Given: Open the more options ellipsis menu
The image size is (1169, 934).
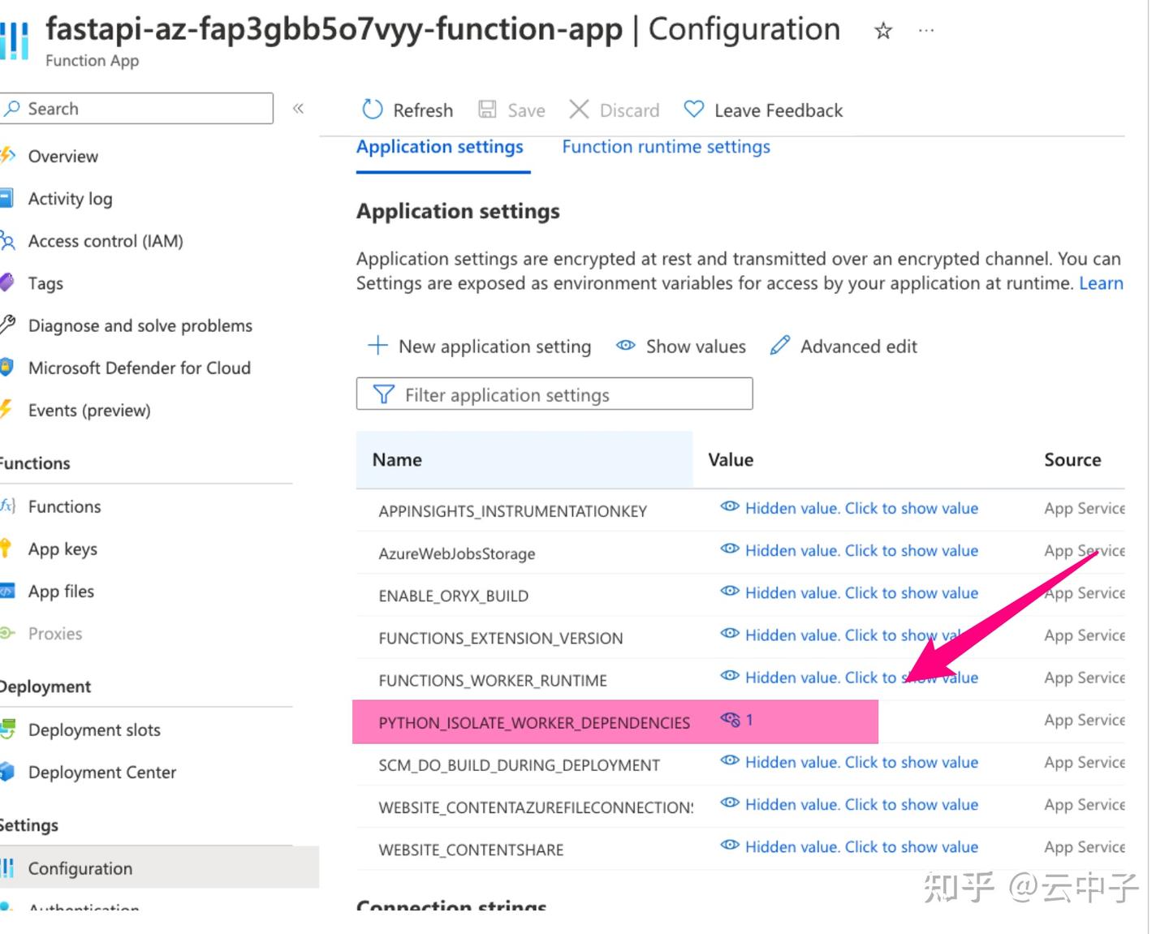Looking at the screenshot, I should click(x=925, y=31).
